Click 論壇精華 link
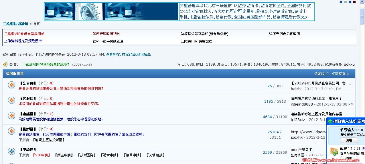Image resolution: width=365 pixels, height=164 pixels. 144,54
